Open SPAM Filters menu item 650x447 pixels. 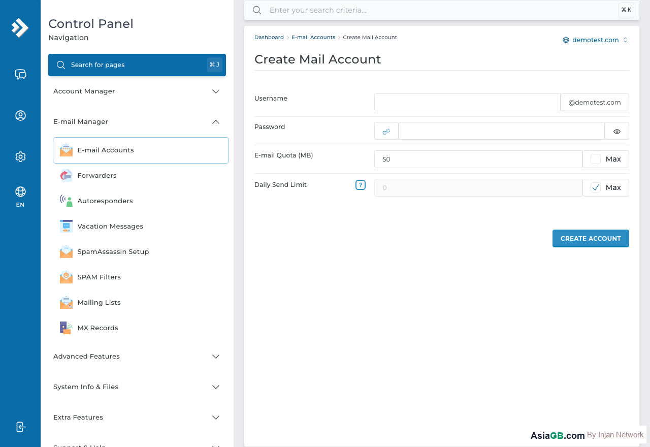tap(141, 277)
